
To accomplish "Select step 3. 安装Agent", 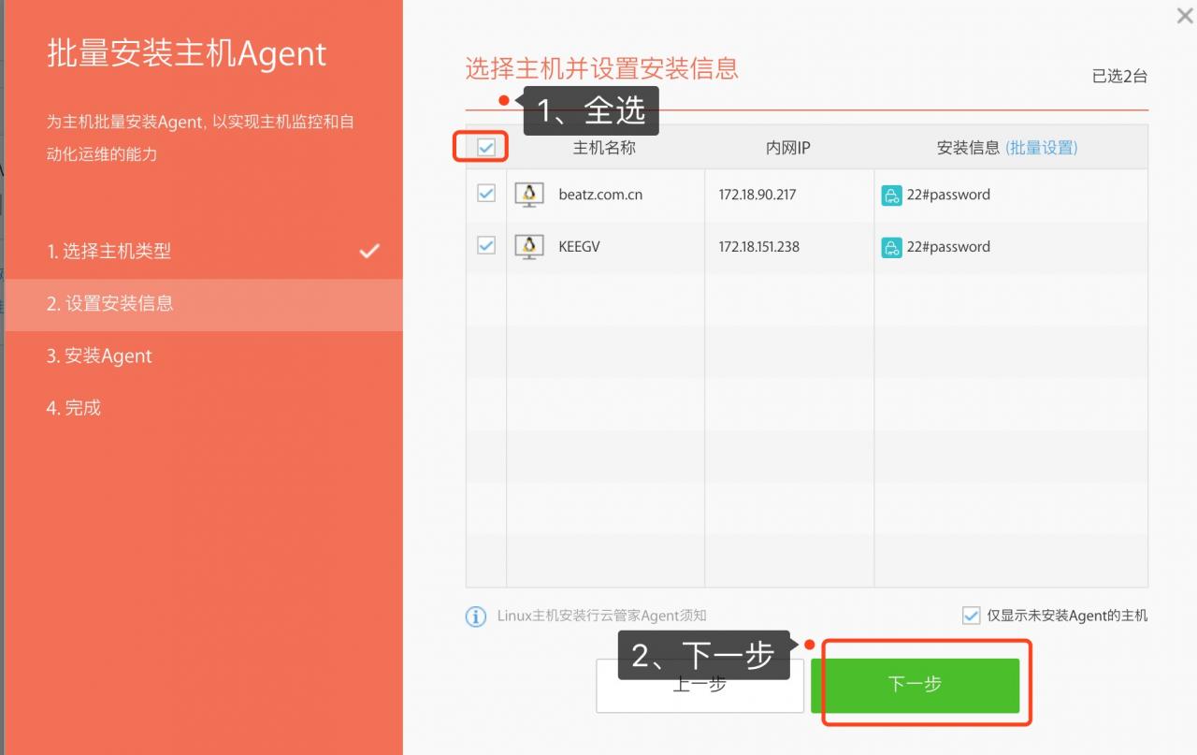I will coord(99,356).
